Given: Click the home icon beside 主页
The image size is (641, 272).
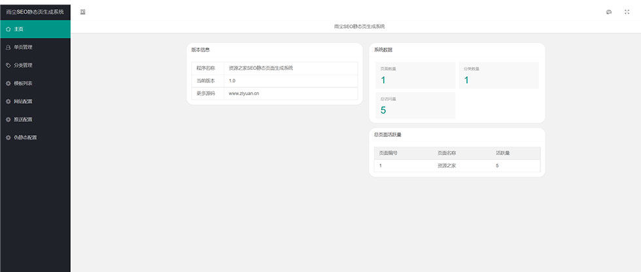Looking at the screenshot, I should coord(8,29).
